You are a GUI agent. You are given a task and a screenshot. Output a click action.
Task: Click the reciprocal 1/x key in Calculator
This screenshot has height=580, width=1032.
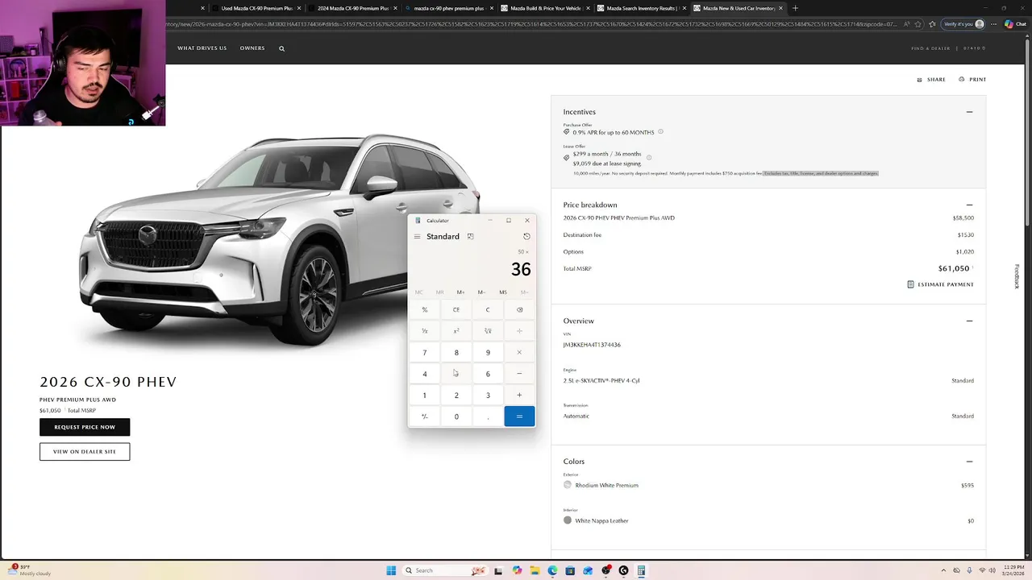click(425, 331)
